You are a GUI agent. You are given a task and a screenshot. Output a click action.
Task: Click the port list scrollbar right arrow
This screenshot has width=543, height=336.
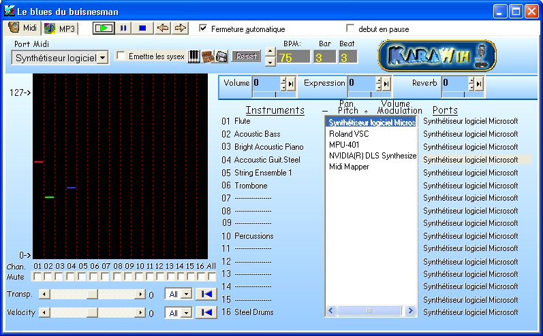tap(410, 311)
